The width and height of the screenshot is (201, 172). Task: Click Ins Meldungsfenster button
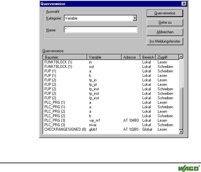pyautogui.click(x=165, y=41)
